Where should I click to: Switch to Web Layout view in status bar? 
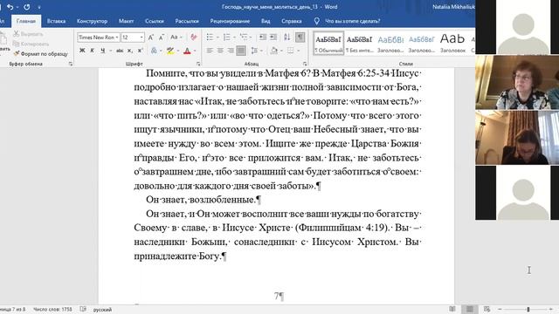pyautogui.click(x=487, y=309)
